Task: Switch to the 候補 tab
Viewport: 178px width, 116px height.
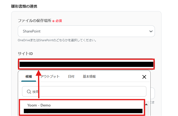Action: (29, 77)
